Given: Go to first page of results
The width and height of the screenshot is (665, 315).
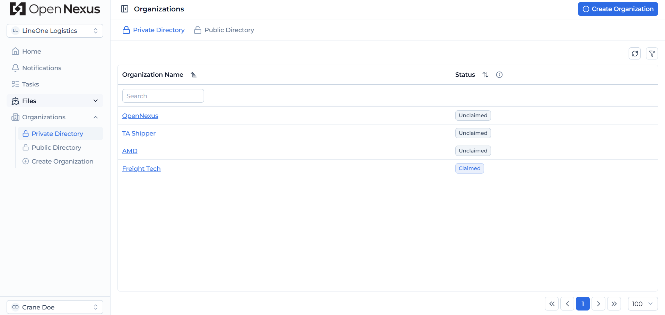Looking at the screenshot, I should [x=552, y=304].
